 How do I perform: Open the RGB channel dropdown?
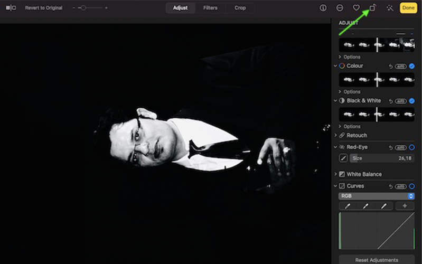[x=376, y=196]
